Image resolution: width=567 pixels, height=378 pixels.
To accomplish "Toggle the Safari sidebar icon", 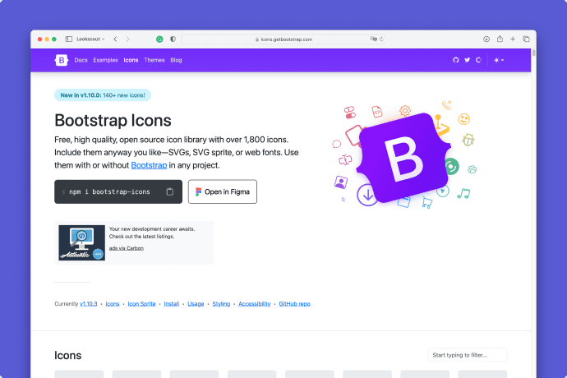I will pyautogui.click(x=68, y=39).
